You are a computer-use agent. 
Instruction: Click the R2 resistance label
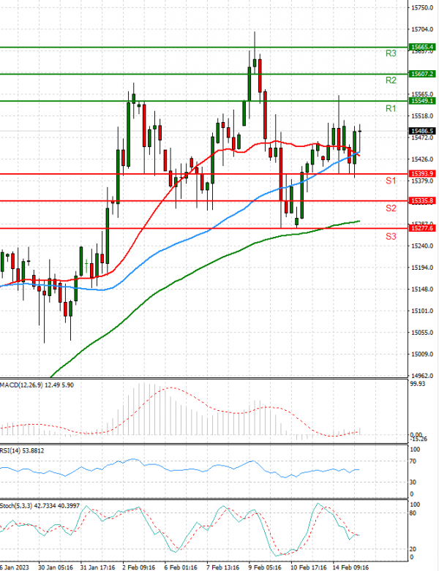pyautogui.click(x=391, y=80)
